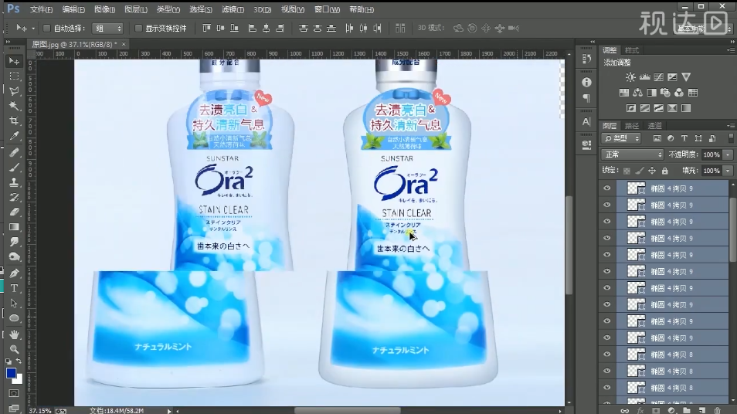
Task: Hide the topmost 椭圆 4 拷贝 9 layer
Action: [x=606, y=188]
